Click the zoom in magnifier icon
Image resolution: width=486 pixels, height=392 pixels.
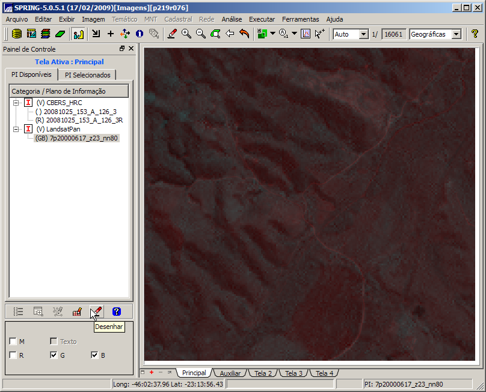(x=186, y=34)
